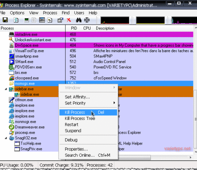Screen dimensions: 197x170
Task: Open the Find menu
Action: pos(66,13)
